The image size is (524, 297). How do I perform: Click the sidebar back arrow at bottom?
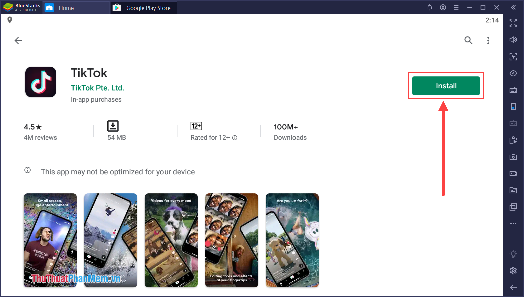513,287
